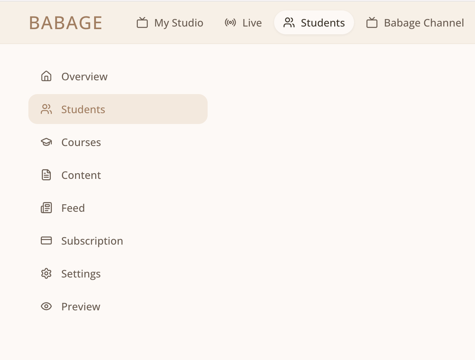Click the TV icon beside Babage Channel
This screenshot has height=360, width=475.
click(372, 23)
